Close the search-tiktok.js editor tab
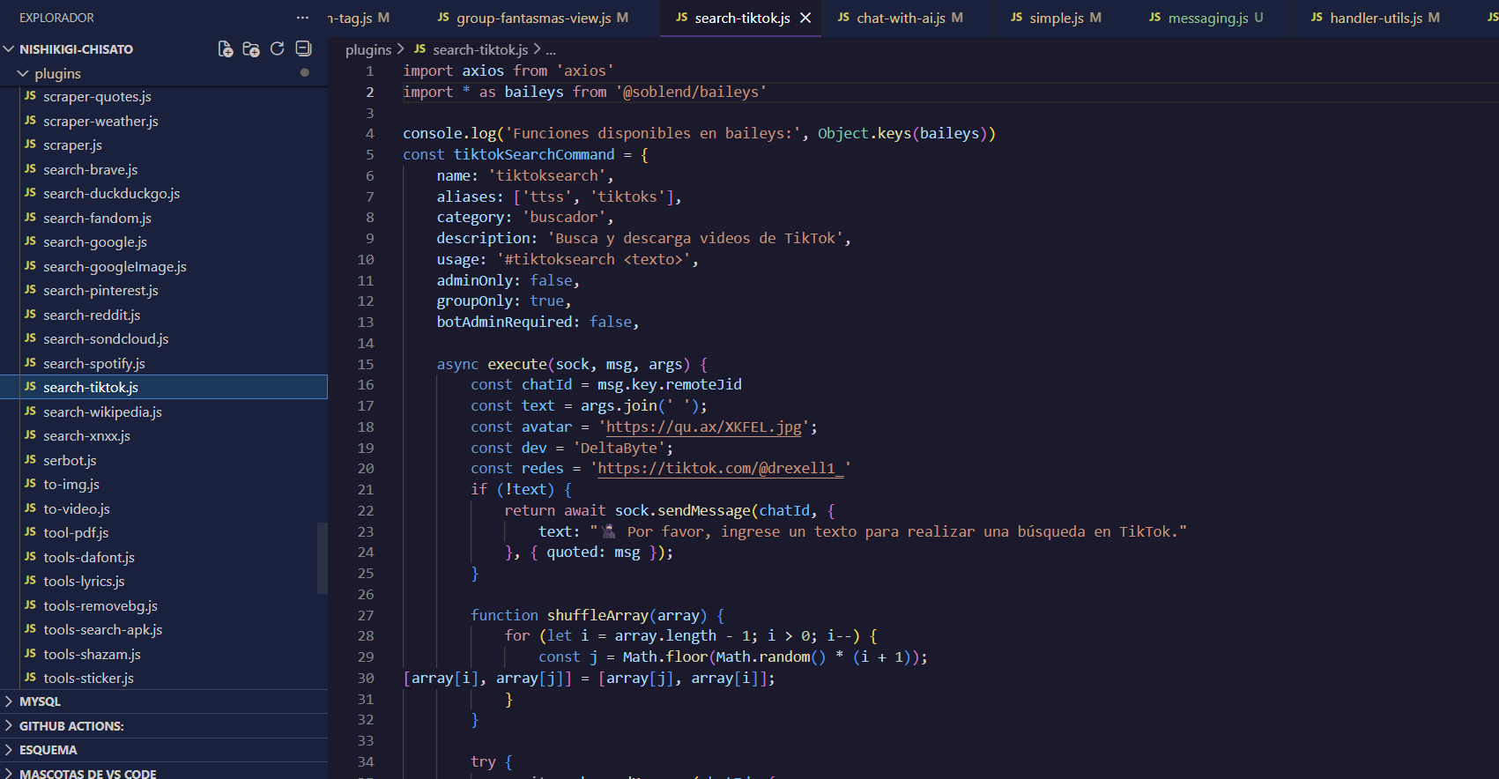 tap(805, 18)
